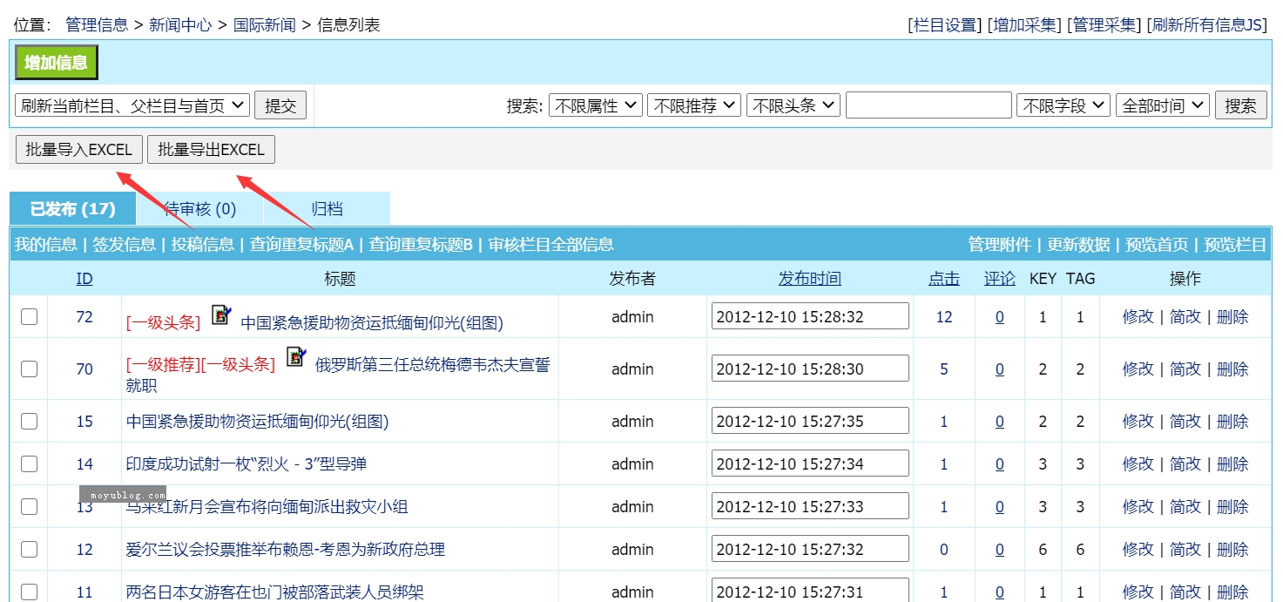Switch to the 已发布 (17) tab
This screenshot has height=602, width=1283.
coord(73,209)
